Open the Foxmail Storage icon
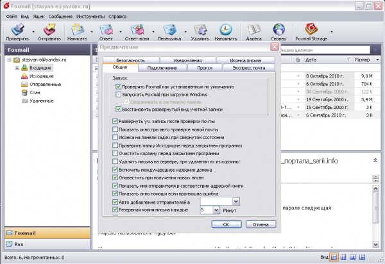 [x=311, y=29]
